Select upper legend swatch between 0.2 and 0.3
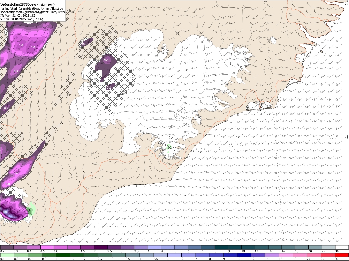 coord(7,247)
